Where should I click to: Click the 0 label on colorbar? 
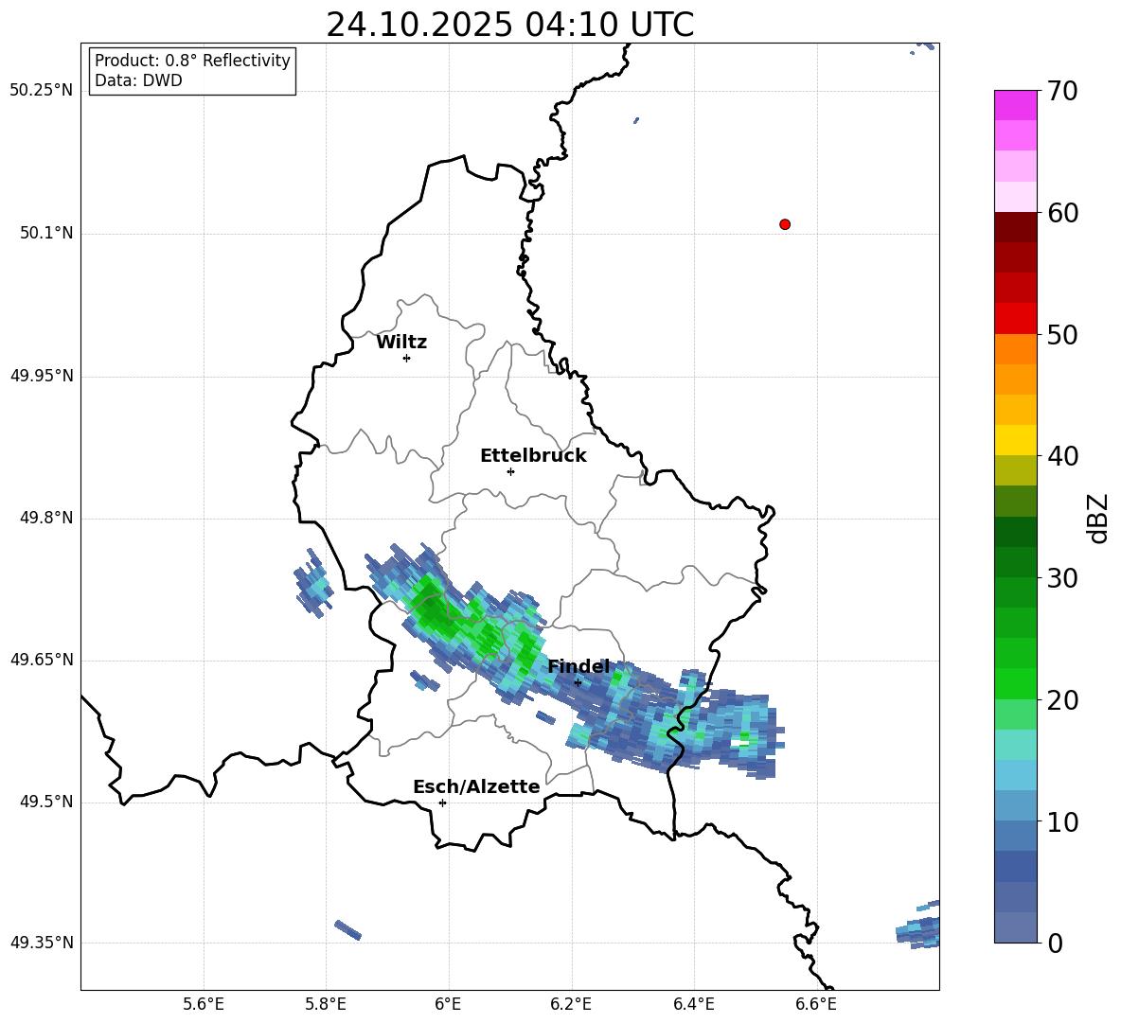pos(1055,944)
